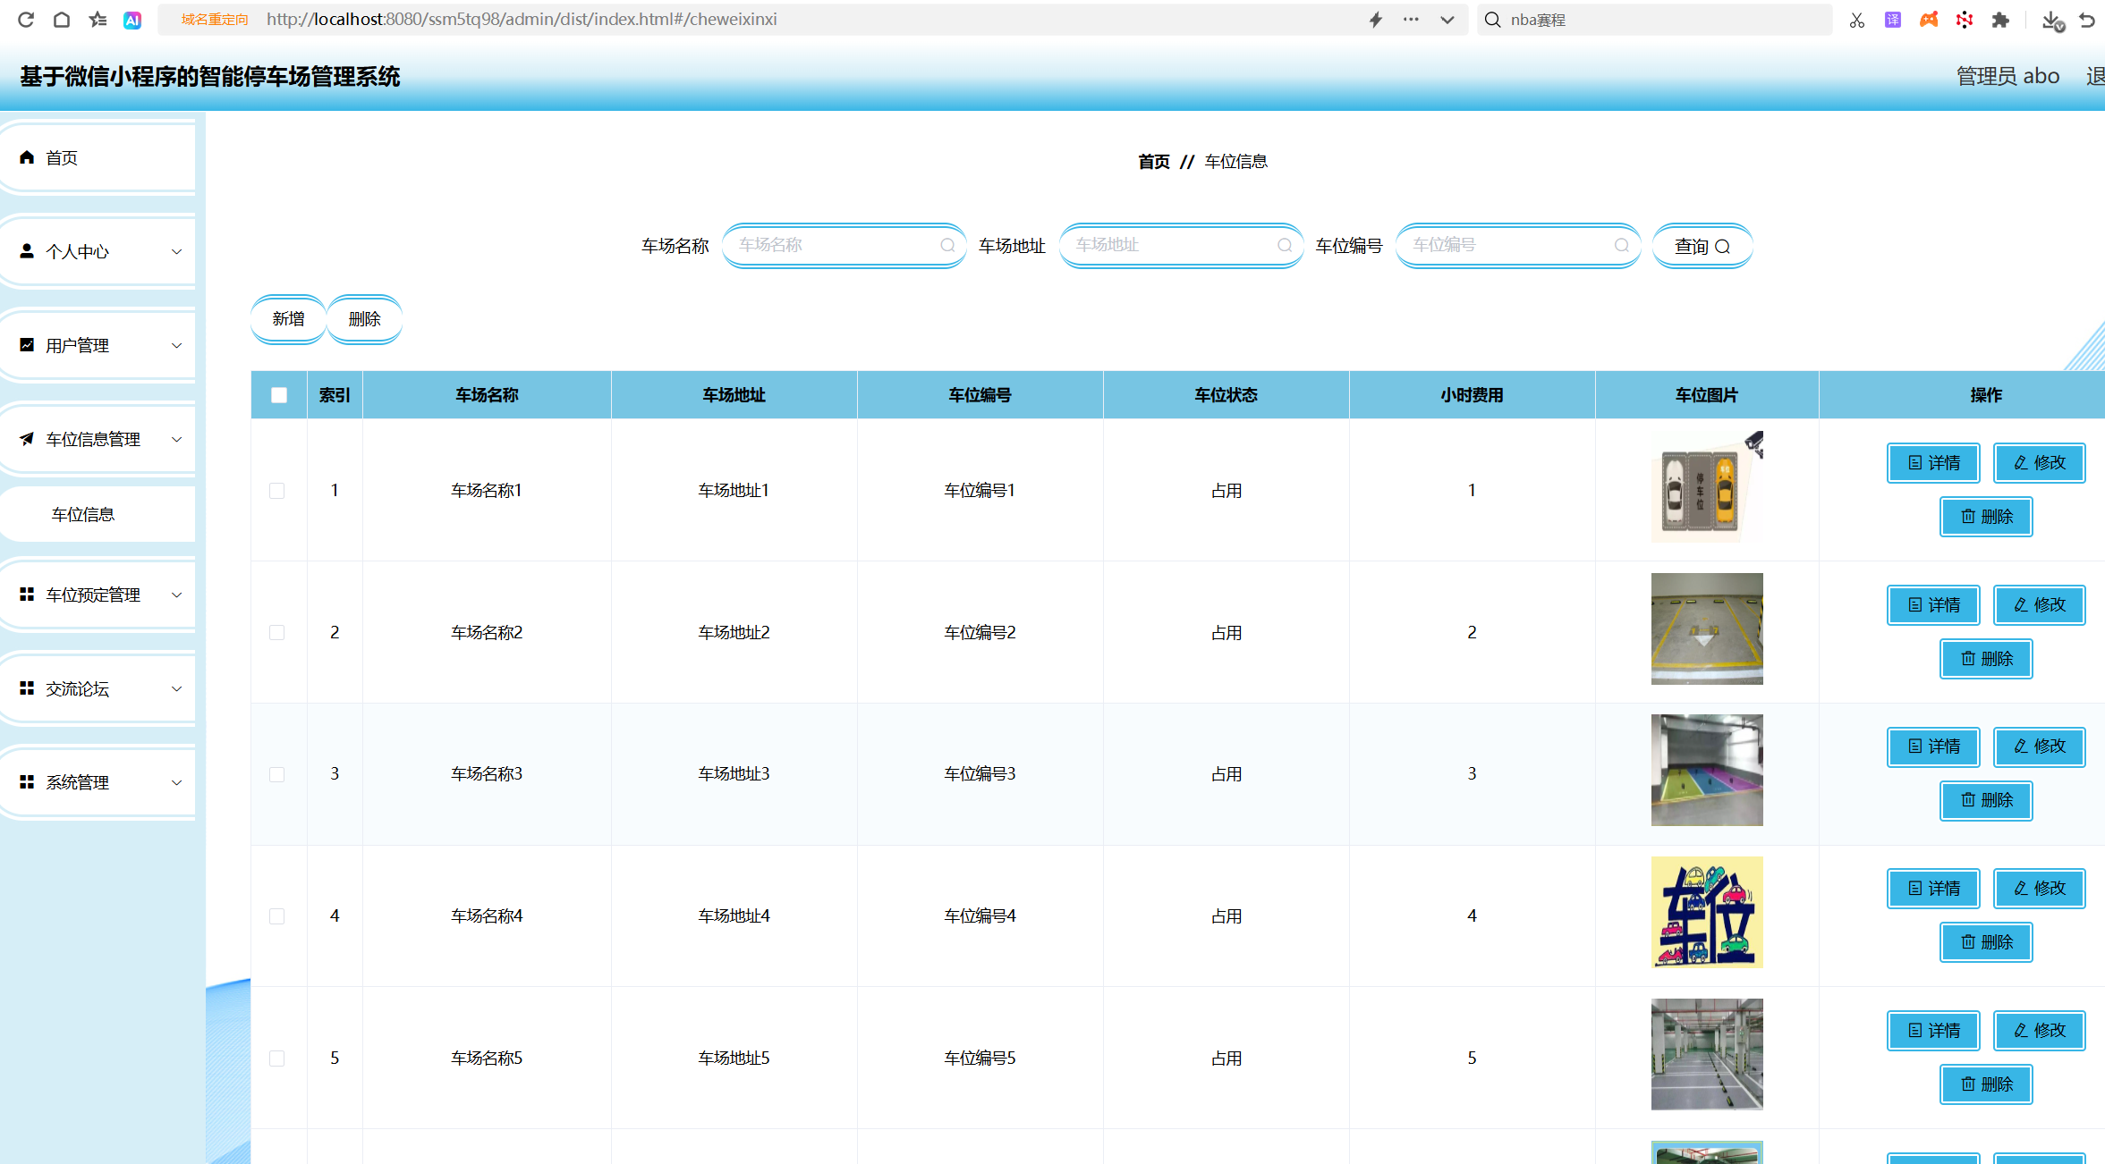Reload the page with browser refresh icon
Viewport: 2105px width, 1164px height.
[x=25, y=20]
